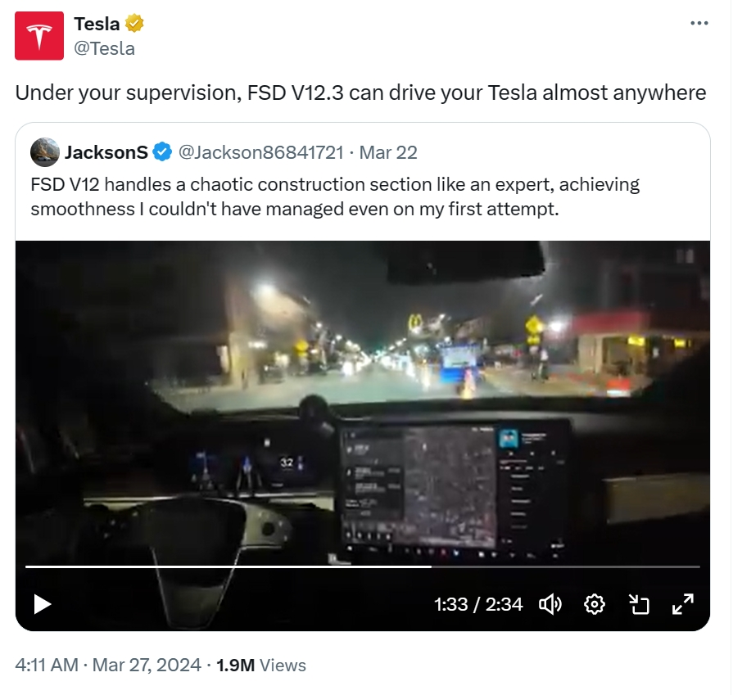Expand video to fullscreen
The image size is (733, 695).
click(x=682, y=604)
